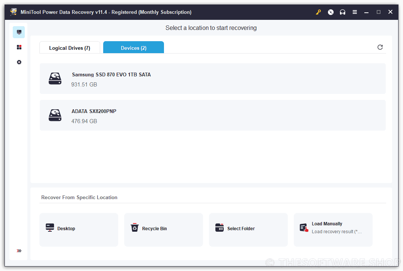This screenshot has height=271, width=403.
Task: Refresh the device list
Action: (x=380, y=47)
